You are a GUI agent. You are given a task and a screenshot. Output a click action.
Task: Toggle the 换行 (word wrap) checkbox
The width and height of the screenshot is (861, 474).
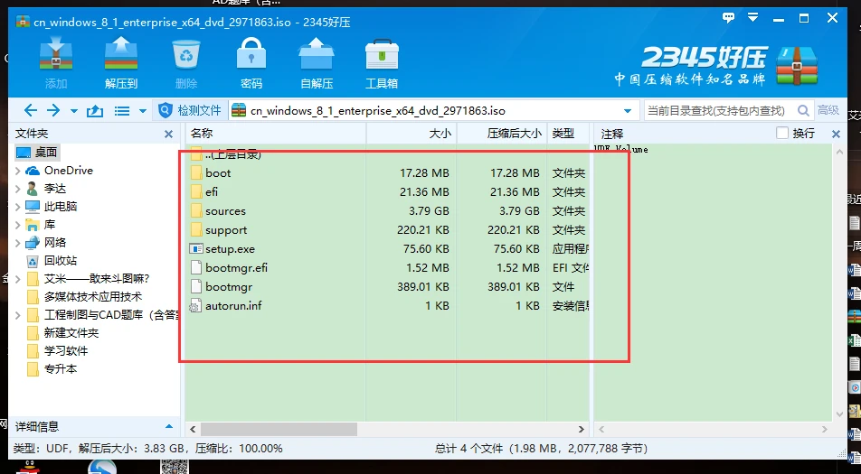tap(783, 134)
